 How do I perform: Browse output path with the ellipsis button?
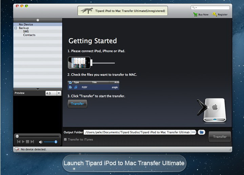coord(194,132)
